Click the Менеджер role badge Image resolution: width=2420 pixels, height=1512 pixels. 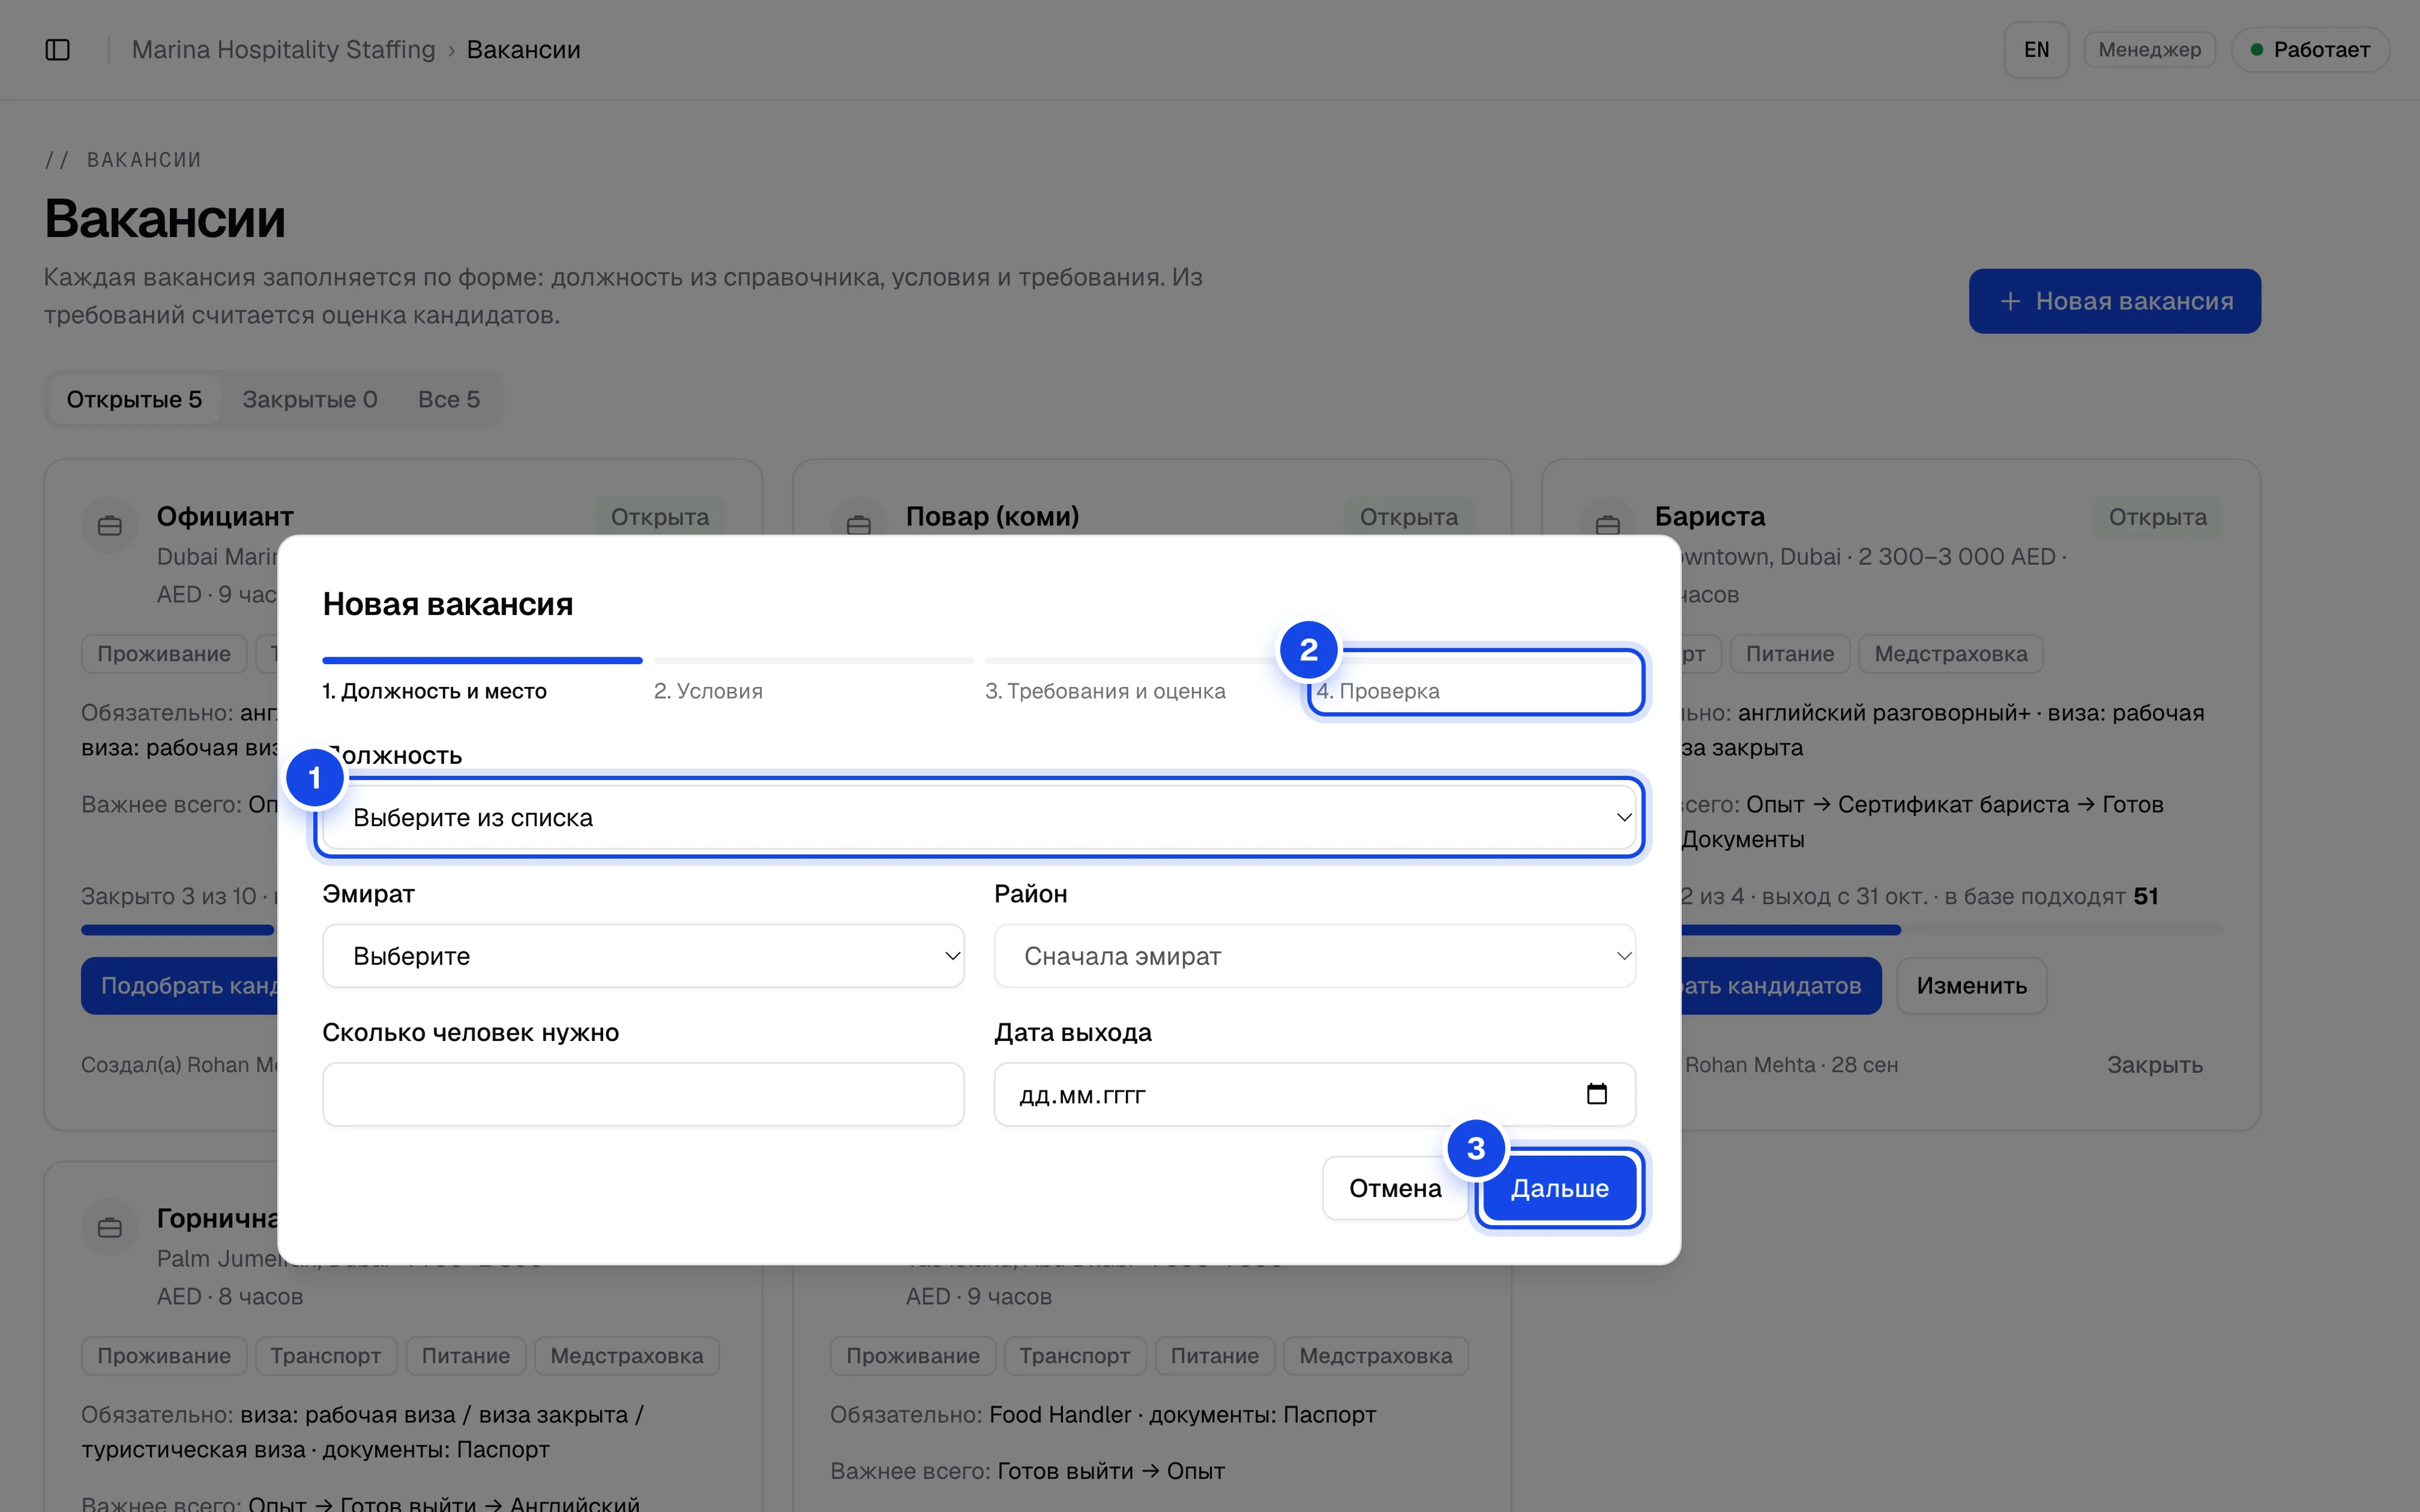tap(2149, 50)
